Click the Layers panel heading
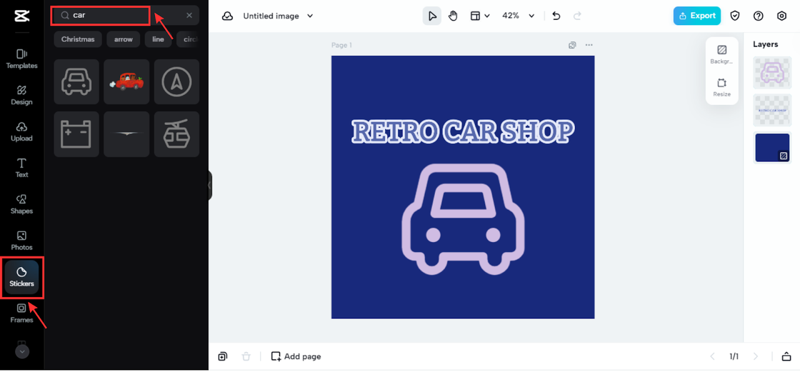 click(766, 44)
